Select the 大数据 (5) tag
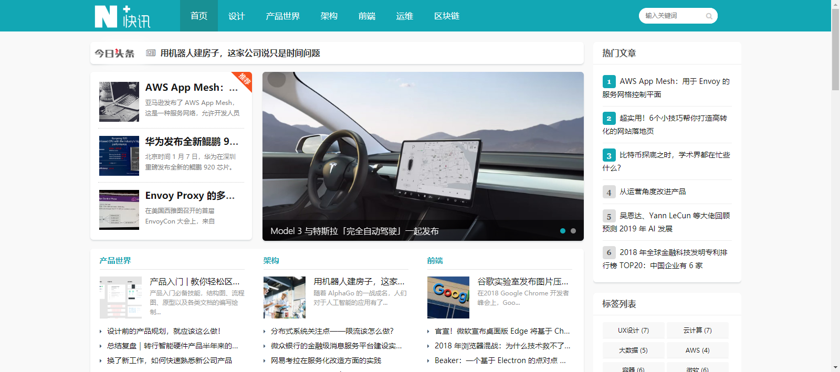The image size is (840, 372). point(634,350)
